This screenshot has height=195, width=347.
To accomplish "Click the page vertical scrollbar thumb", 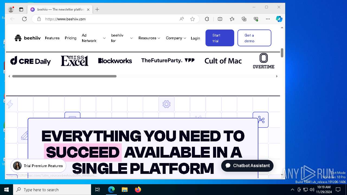I will (282, 53).
